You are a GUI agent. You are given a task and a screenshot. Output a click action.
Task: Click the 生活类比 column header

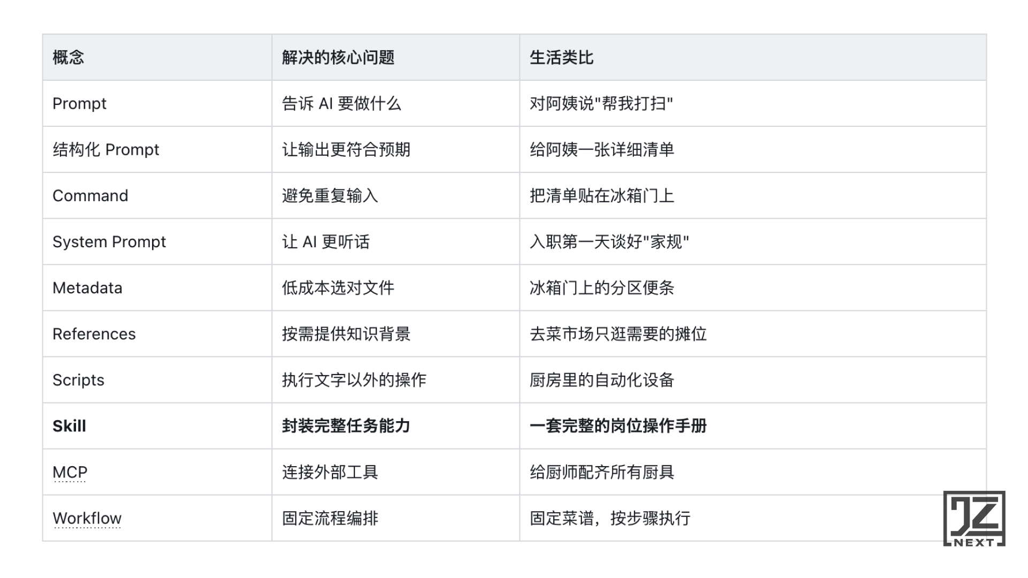click(562, 57)
